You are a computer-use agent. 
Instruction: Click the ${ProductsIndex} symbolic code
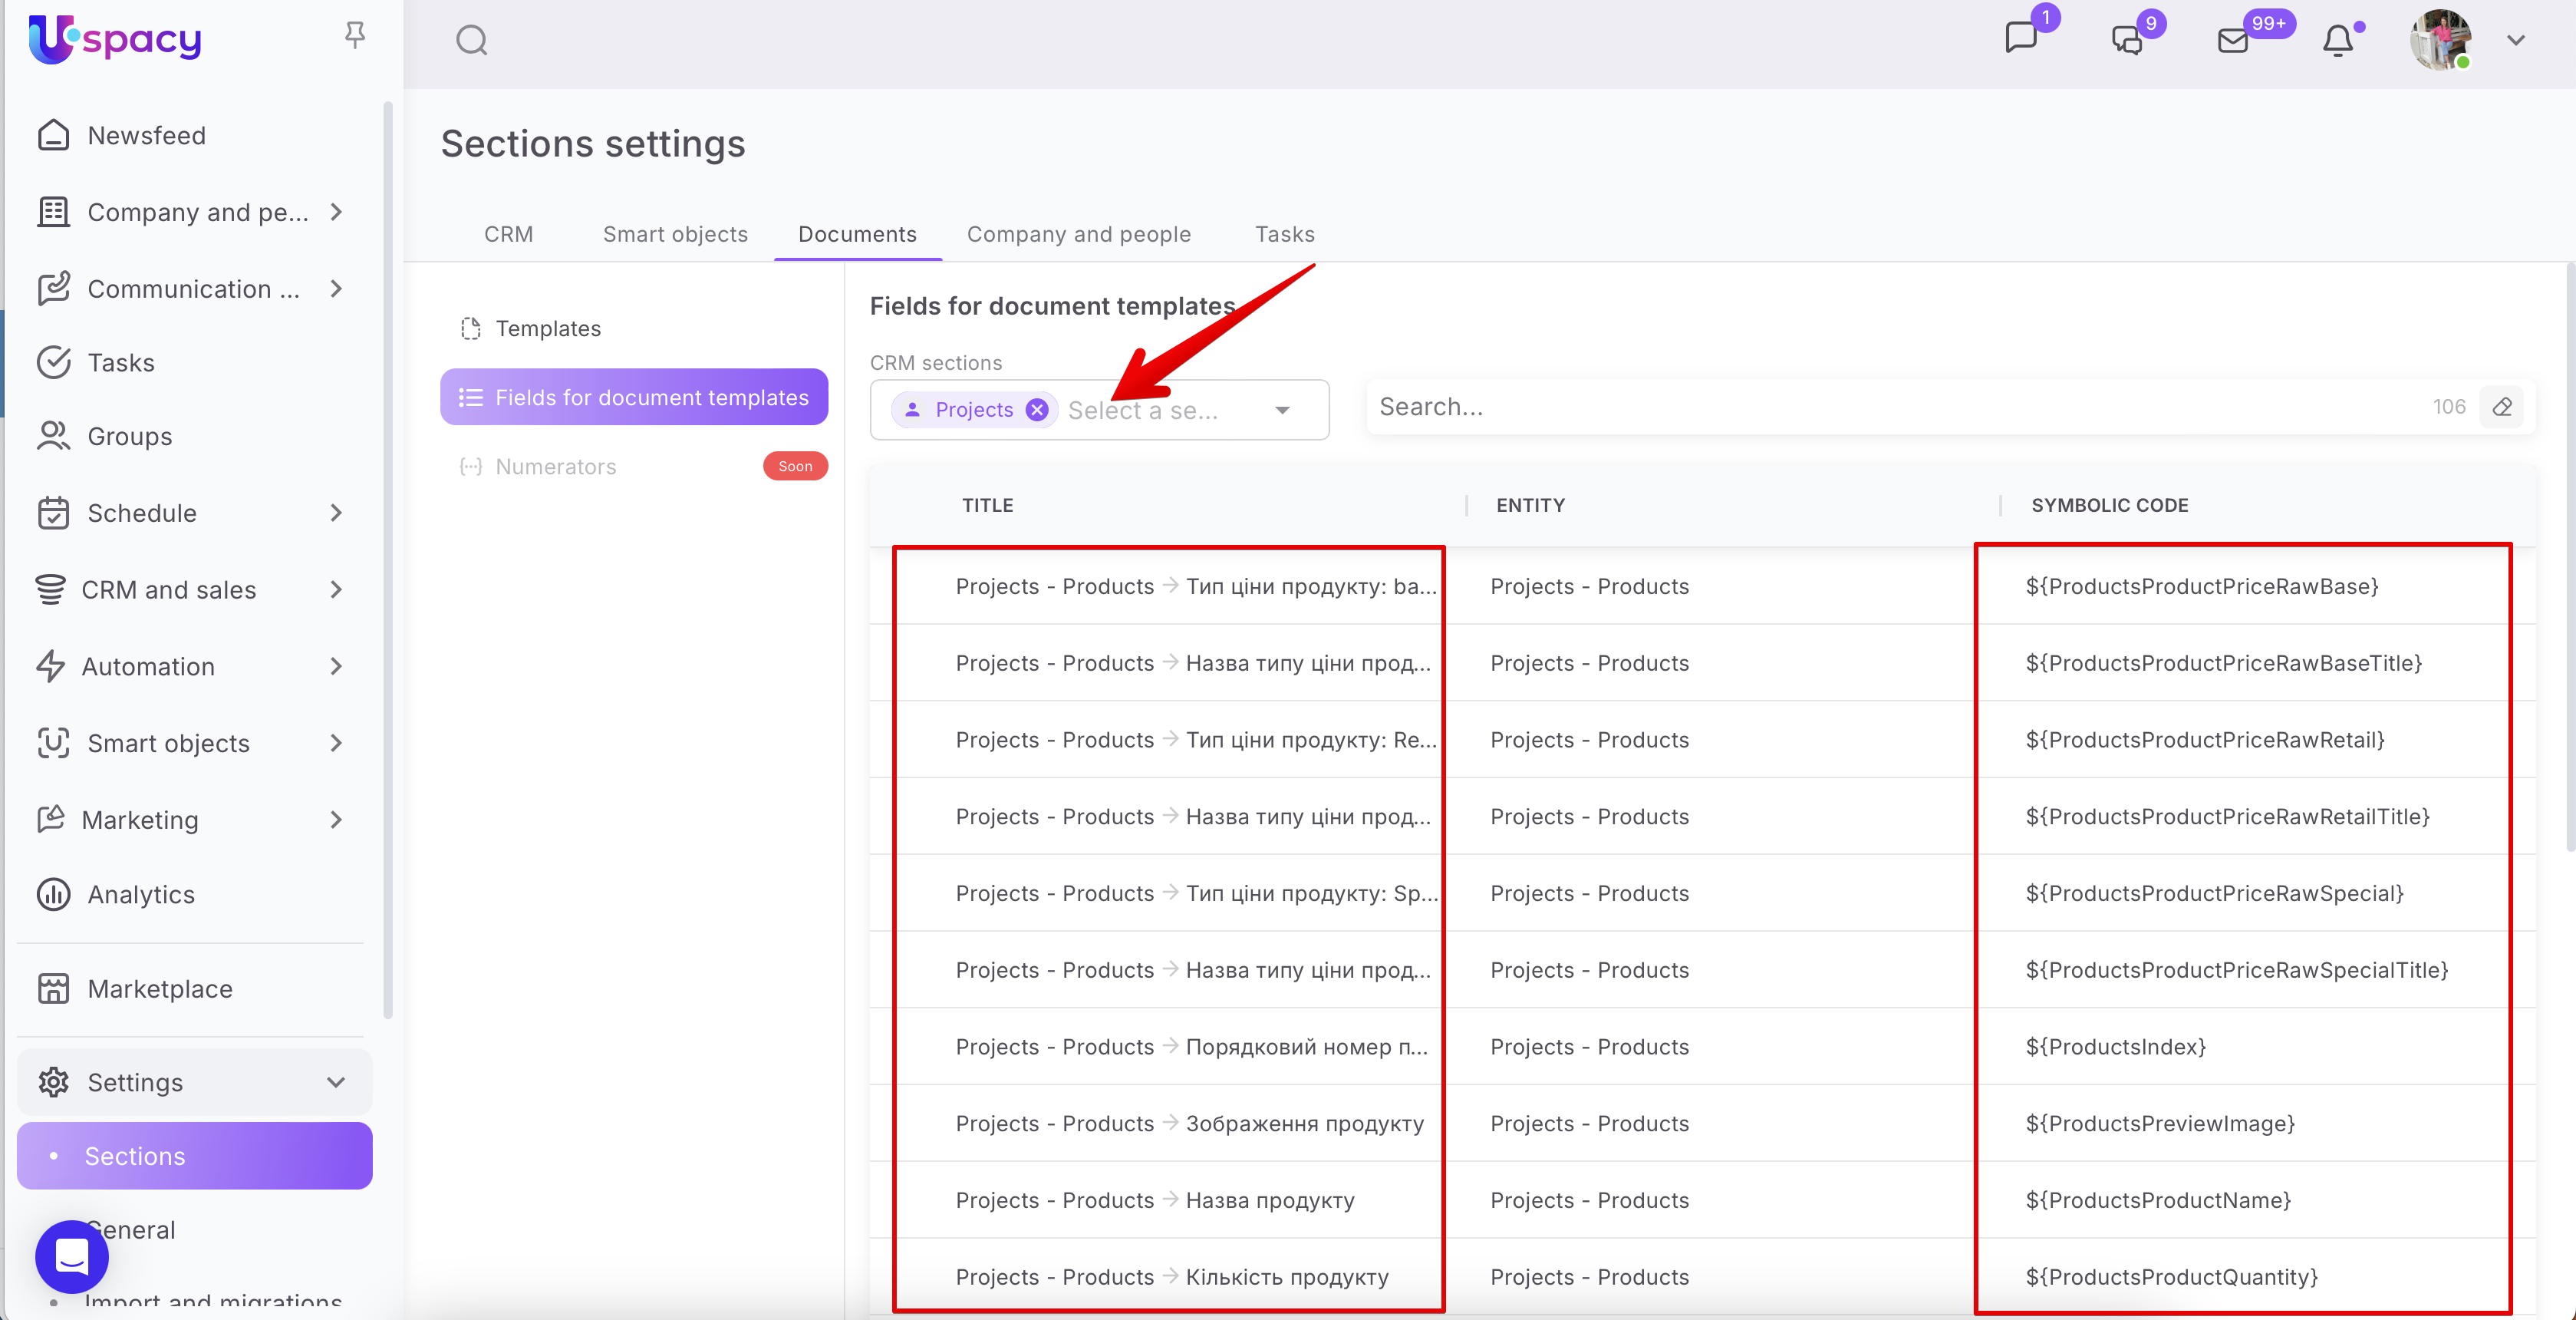point(2115,1047)
